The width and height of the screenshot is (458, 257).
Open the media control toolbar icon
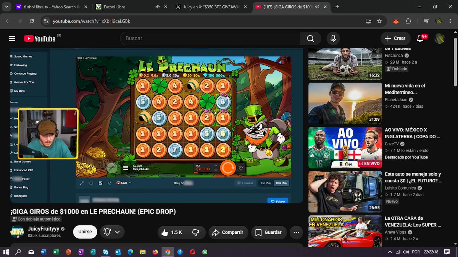click(426, 21)
